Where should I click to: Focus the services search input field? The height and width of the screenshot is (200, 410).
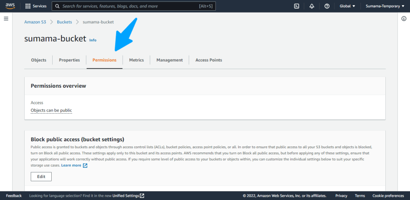[x=134, y=6]
